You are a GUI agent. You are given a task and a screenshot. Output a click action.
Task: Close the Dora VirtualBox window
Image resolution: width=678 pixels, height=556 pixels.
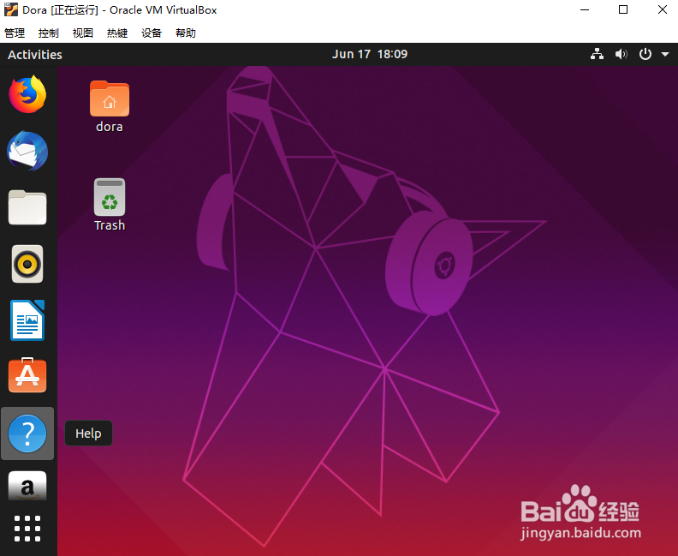tap(662, 9)
